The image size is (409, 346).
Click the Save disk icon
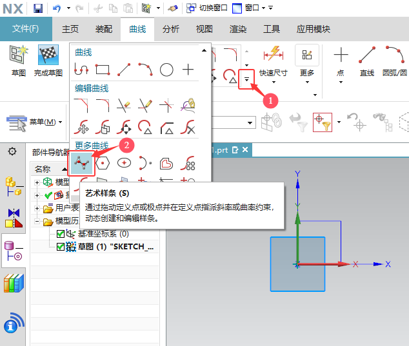[38, 8]
